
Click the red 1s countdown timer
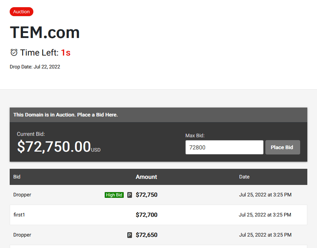(x=66, y=53)
